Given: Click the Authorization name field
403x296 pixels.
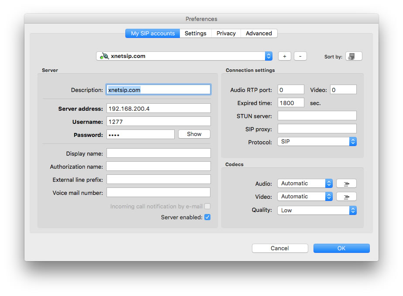Looking at the screenshot, I should 158,166.
